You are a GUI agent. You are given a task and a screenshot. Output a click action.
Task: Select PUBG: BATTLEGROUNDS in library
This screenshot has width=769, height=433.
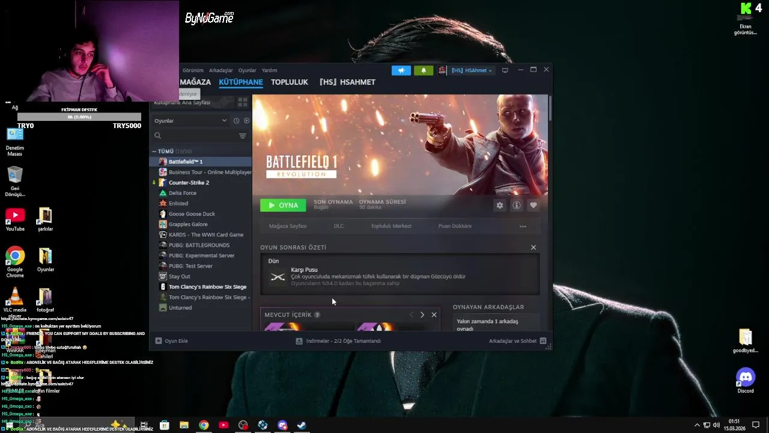tap(201, 245)
